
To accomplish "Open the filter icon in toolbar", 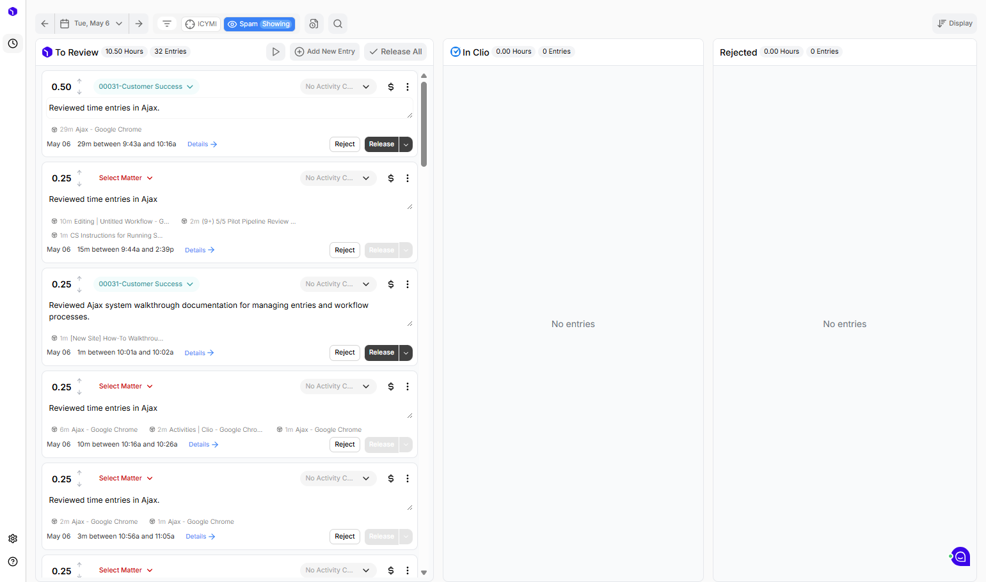I will coord(167,24).
